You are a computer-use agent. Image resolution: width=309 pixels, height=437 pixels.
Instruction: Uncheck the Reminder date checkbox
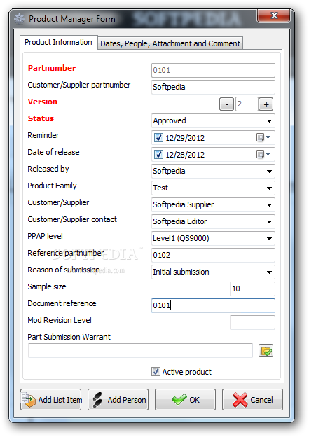(x=158, y=137)
